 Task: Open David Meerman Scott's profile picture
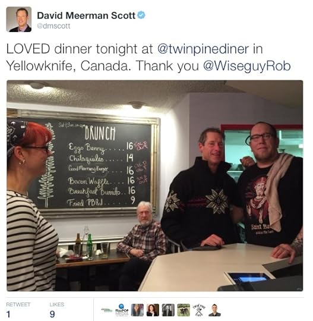(19, 19)
